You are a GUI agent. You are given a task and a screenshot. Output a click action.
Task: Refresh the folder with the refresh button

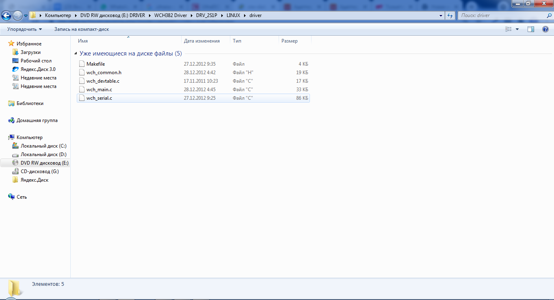pyautogui.click(x=450, y=15)
